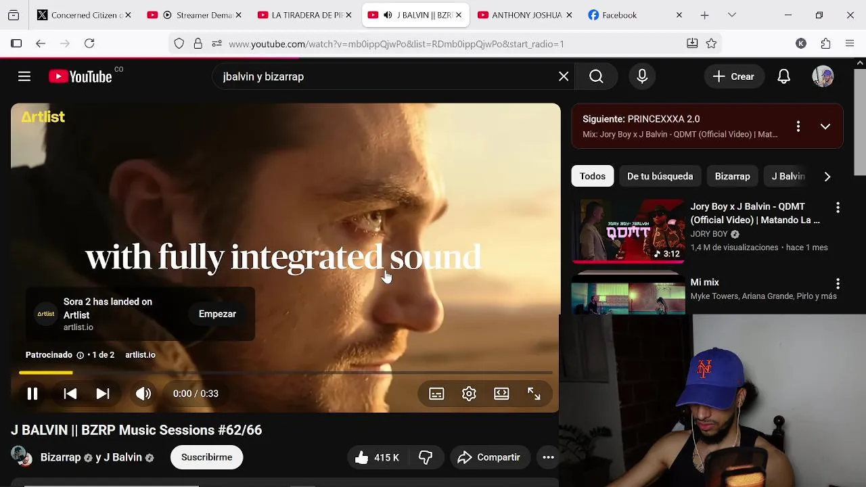This screenshot has height=487, width=866.
Task: Reload the current page
Action: click(x=89, y=43)
